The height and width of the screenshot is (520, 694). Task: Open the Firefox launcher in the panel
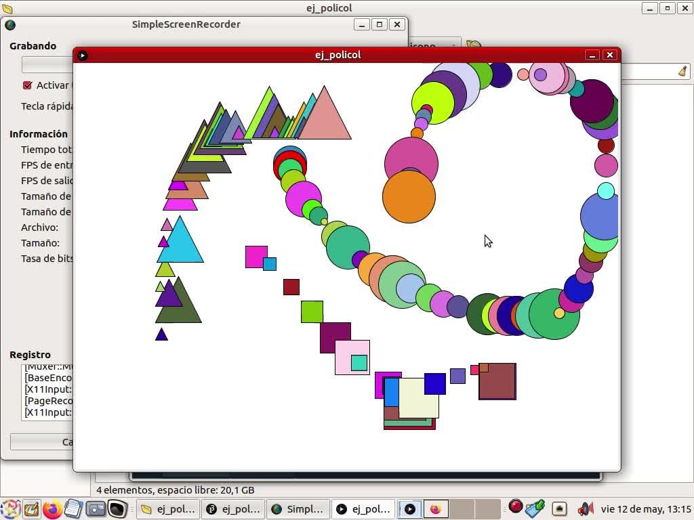click(52, 509)
